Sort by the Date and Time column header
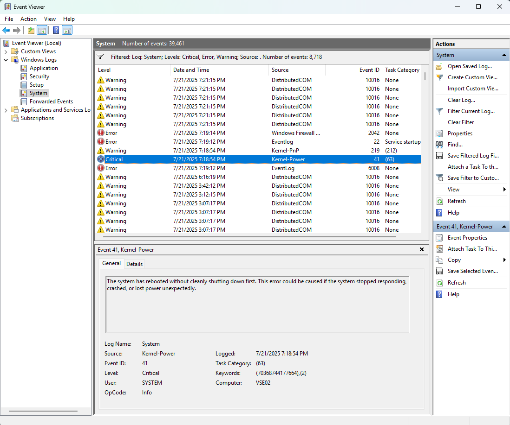 (220, 70)
